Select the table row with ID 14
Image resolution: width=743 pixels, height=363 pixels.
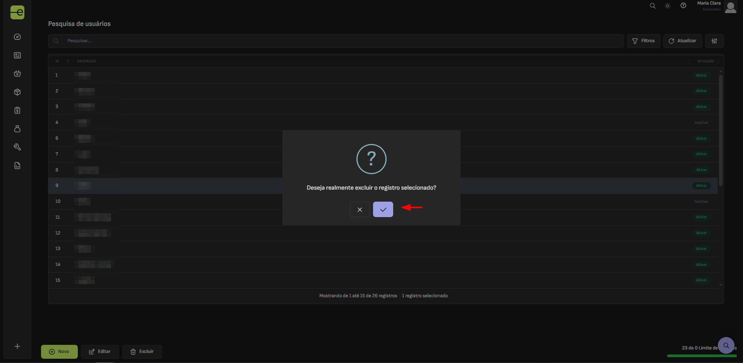tap(383, 265)
